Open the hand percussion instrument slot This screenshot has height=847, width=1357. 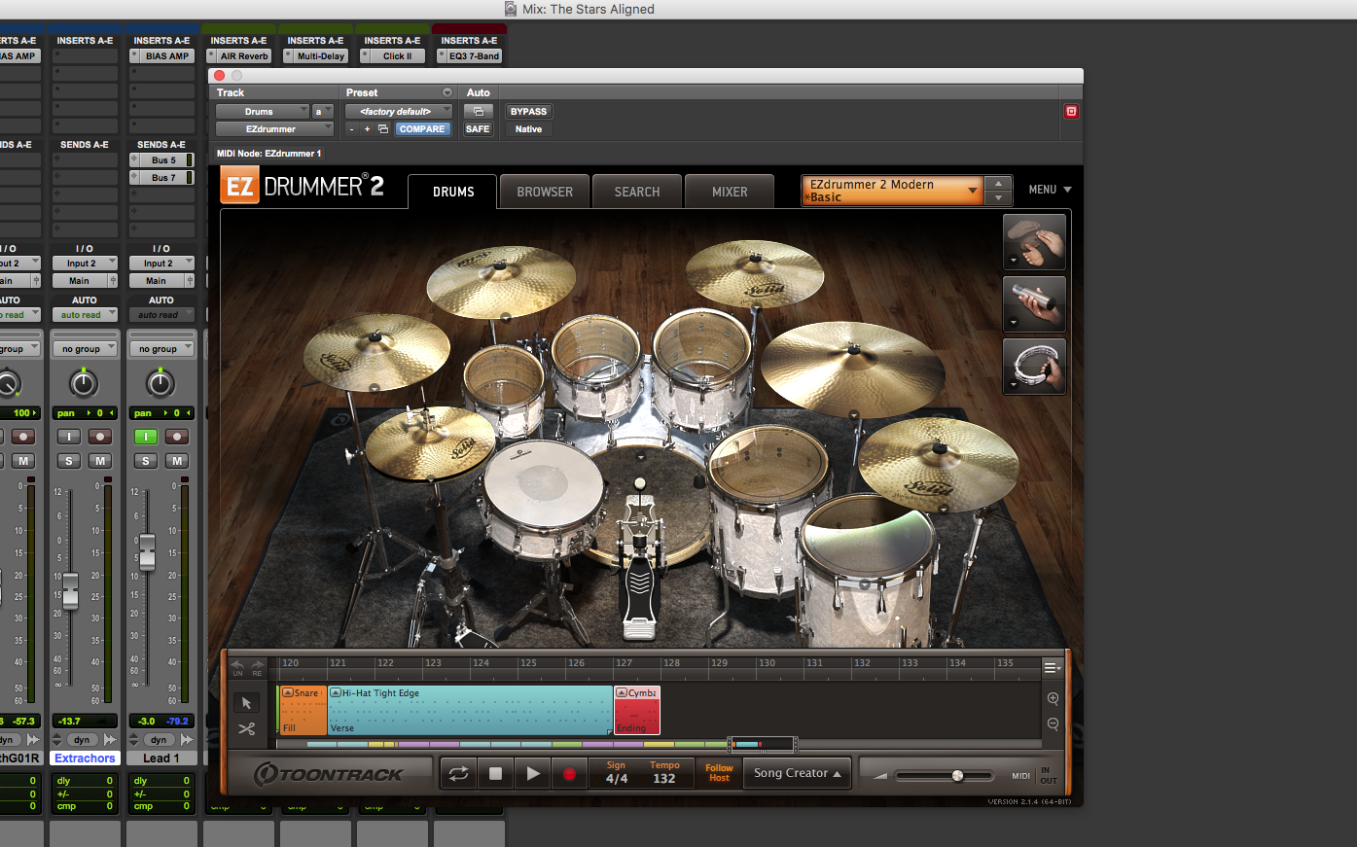(x=1034, y=242)
